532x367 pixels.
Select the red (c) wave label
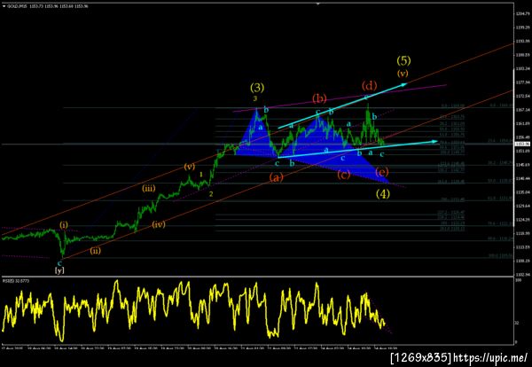click(x=343, y=175)
